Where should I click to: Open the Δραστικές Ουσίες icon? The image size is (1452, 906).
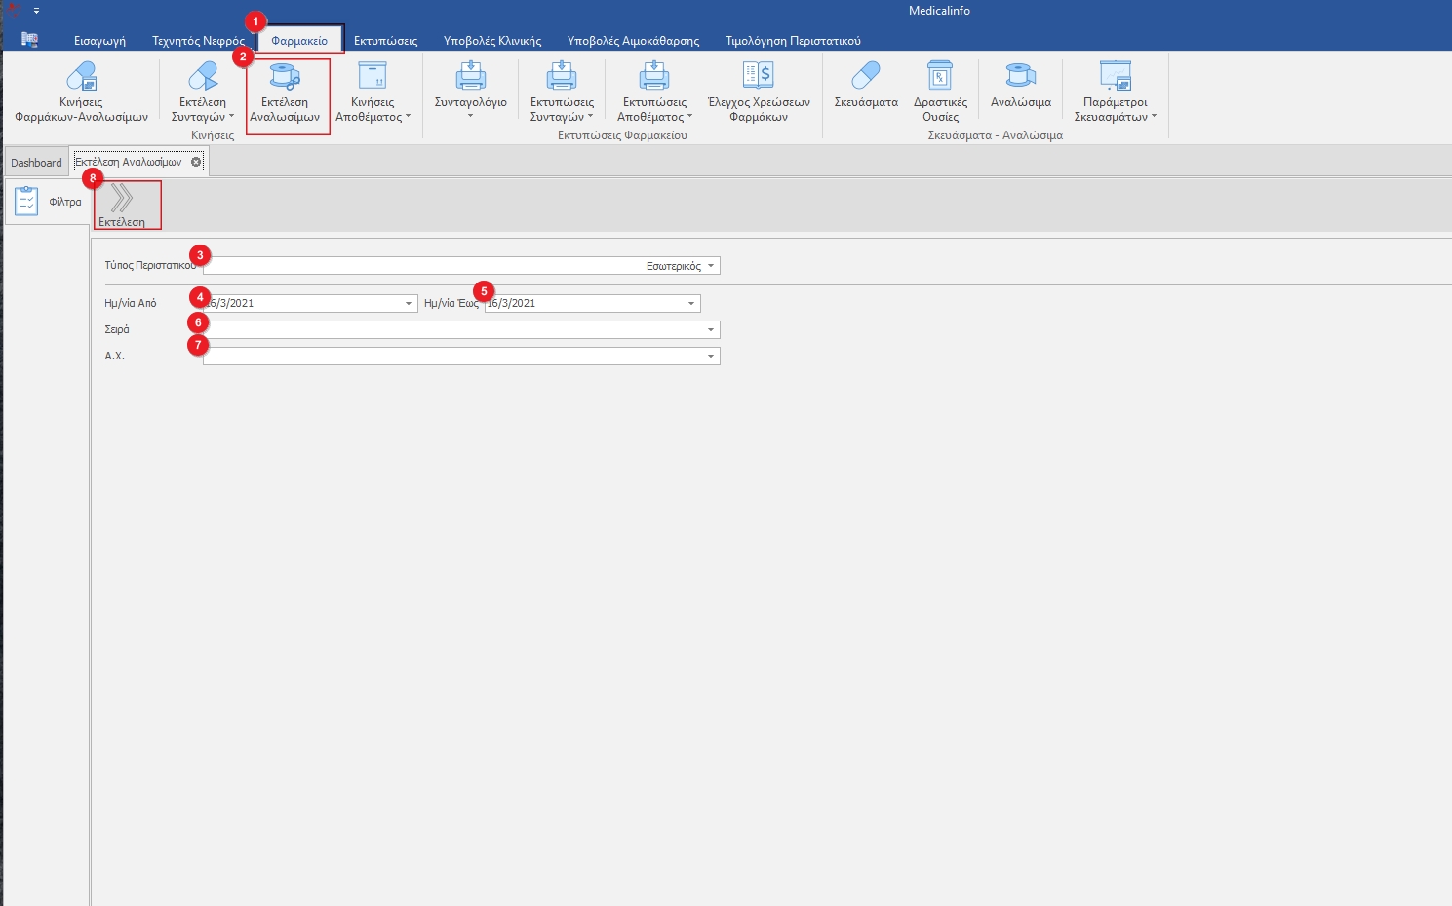pos(940,77)
